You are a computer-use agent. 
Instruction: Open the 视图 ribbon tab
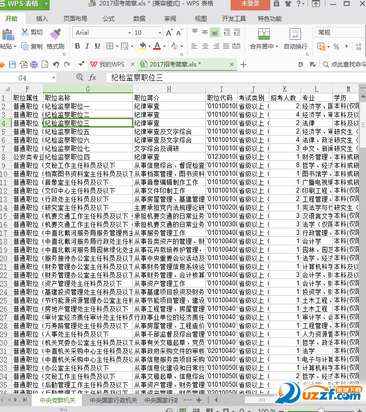200,19
